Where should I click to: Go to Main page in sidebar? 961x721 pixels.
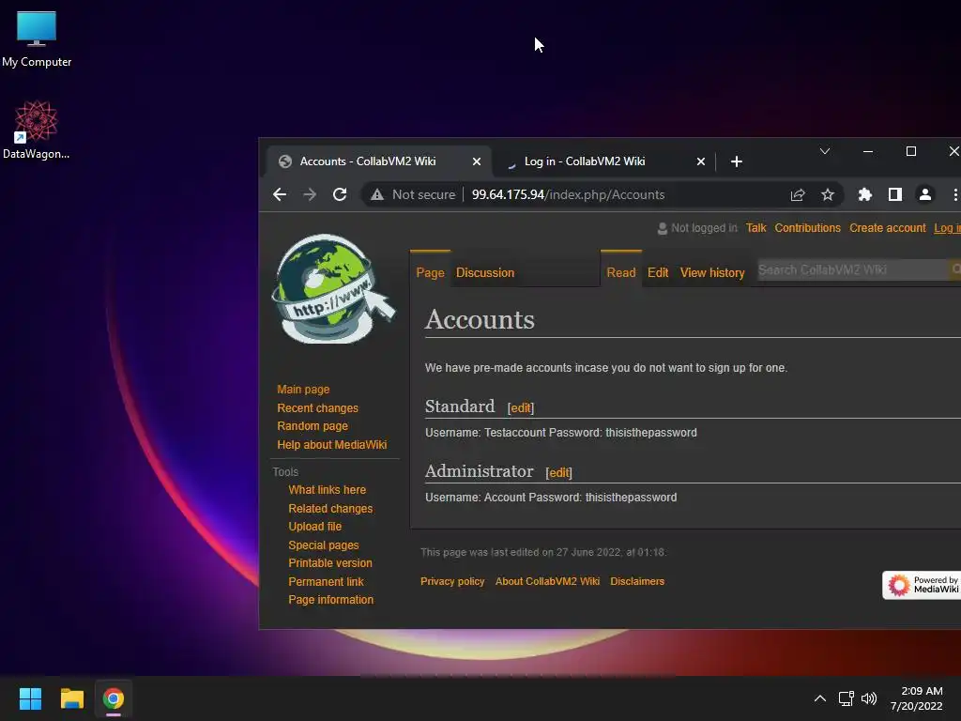pos(303,390)
